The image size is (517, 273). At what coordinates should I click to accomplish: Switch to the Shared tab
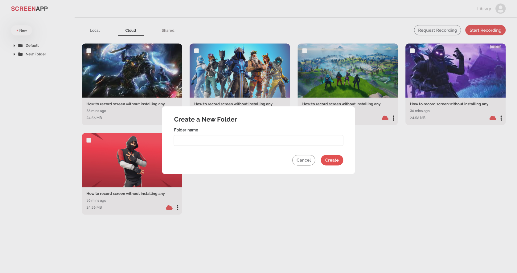[x=168, y=30]
